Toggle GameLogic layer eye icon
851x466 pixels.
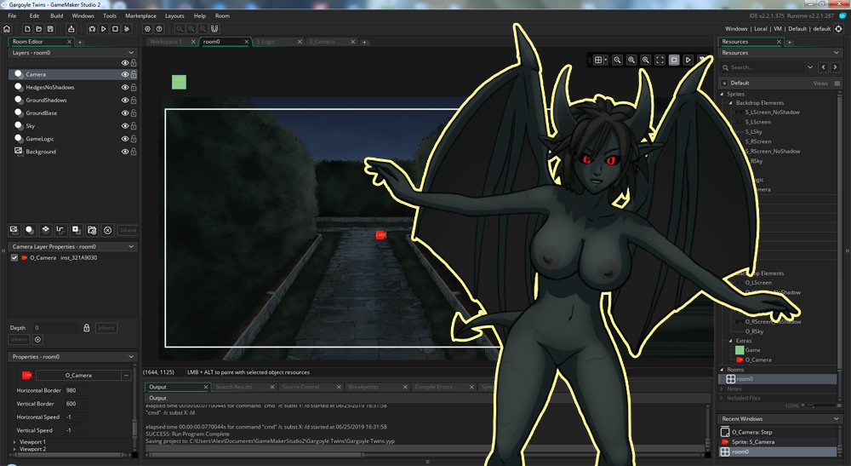[x=125, y=139]
